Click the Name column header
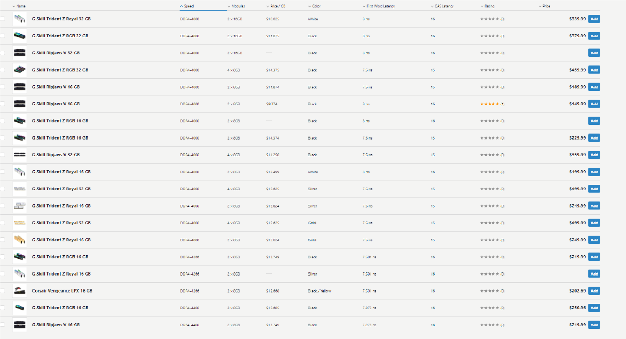 pyautogui.click(x=21, y=6)
